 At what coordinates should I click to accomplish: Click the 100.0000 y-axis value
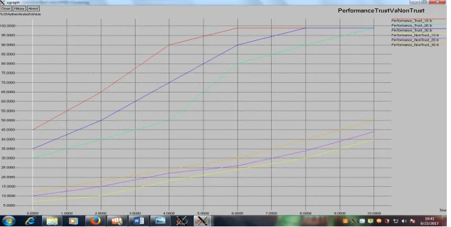pos(8,26)
